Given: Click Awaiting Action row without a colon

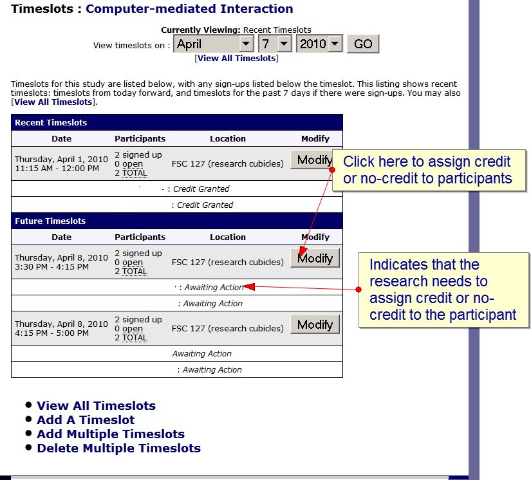Looking at the screenshot, I should [x=177, y=353].
